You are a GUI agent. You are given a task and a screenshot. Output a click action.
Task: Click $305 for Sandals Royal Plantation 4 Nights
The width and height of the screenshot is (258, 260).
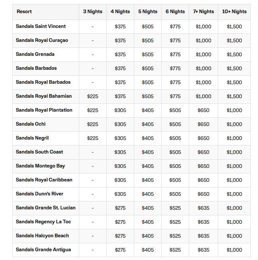120,110
